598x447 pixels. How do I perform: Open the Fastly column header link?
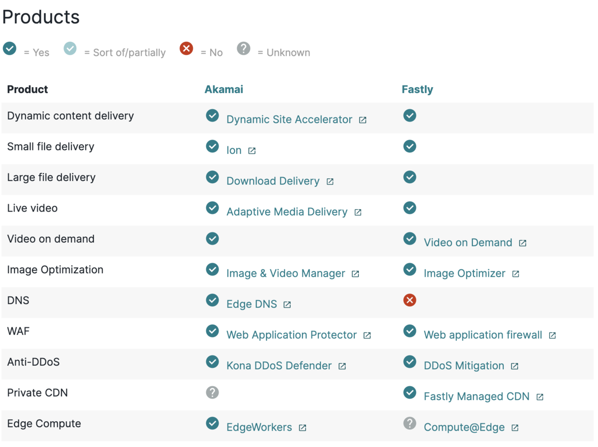click(x=417, y=90)
